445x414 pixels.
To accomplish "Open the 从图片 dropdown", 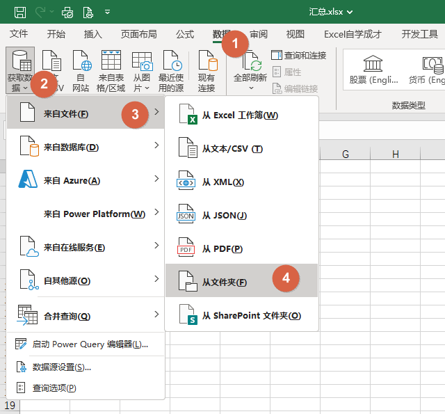I will pyautogui.click(x=142, y=88).
